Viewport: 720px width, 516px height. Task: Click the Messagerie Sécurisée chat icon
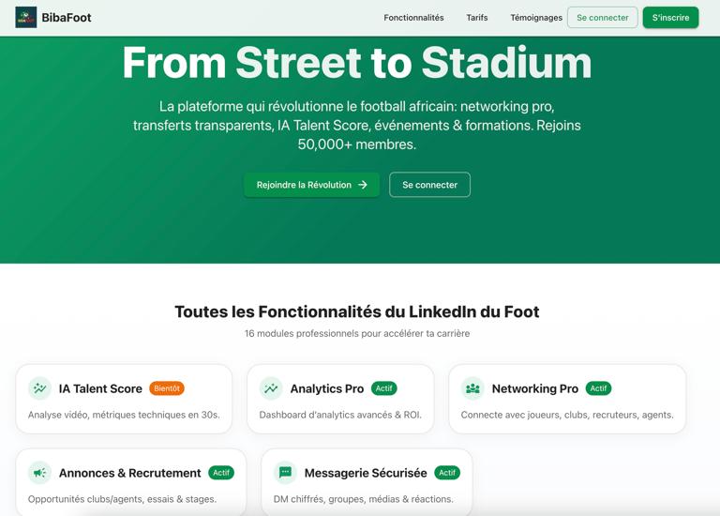coord(285,473)
